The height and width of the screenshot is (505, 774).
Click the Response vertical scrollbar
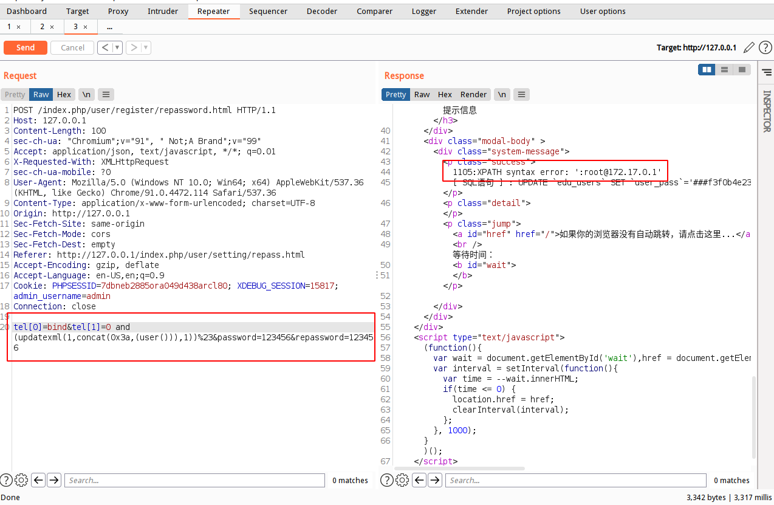pos(755,417)
